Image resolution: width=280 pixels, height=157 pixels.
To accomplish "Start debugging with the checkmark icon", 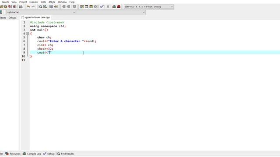I will (102, 7).
